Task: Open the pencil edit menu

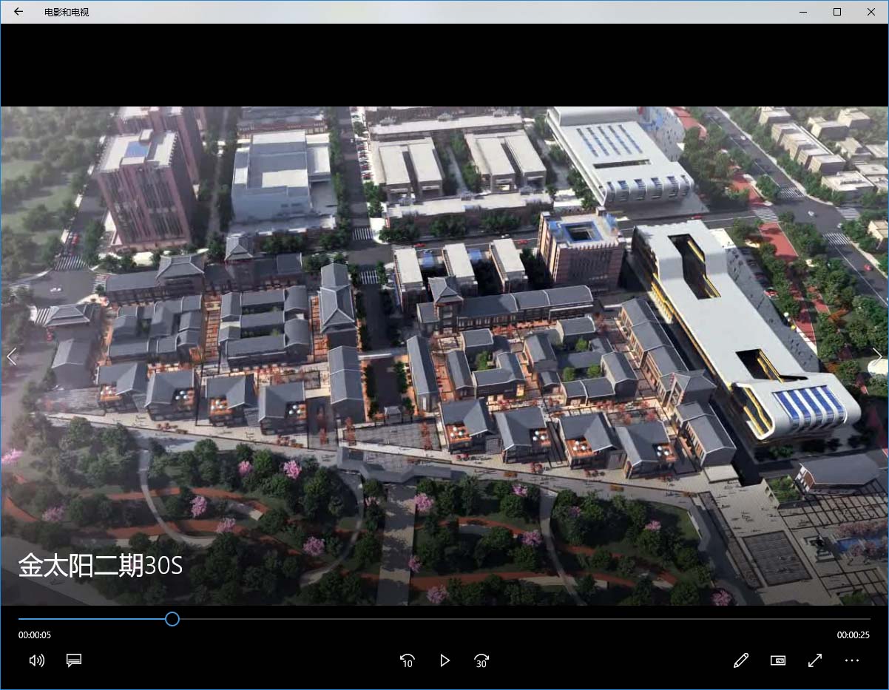Action: tap(741, 660)
